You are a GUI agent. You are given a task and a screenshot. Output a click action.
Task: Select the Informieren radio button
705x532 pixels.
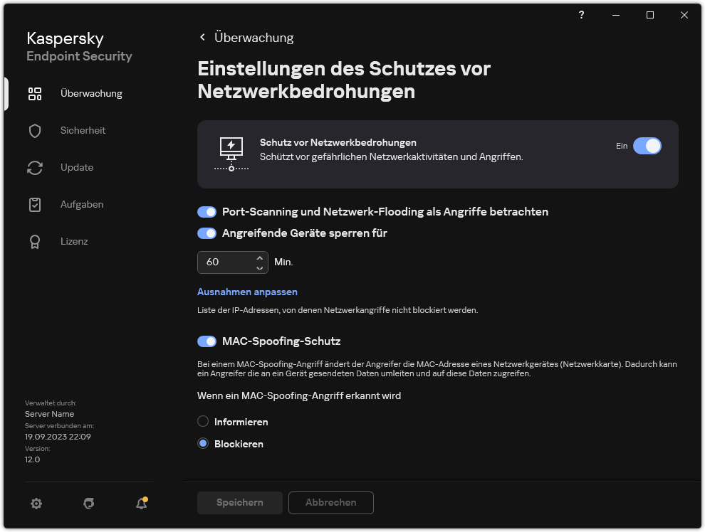pos(202,421)
